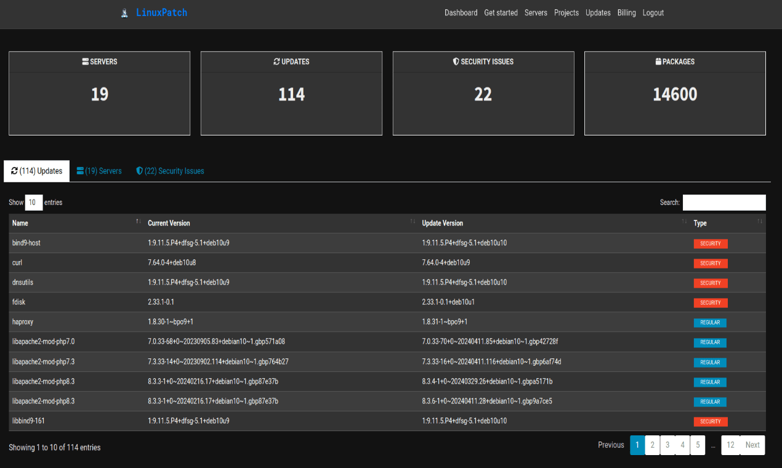Image resolution: width=782 pixels, height=468 pixels.
Task: Click the fdisk package name
Action: [19, 302]
